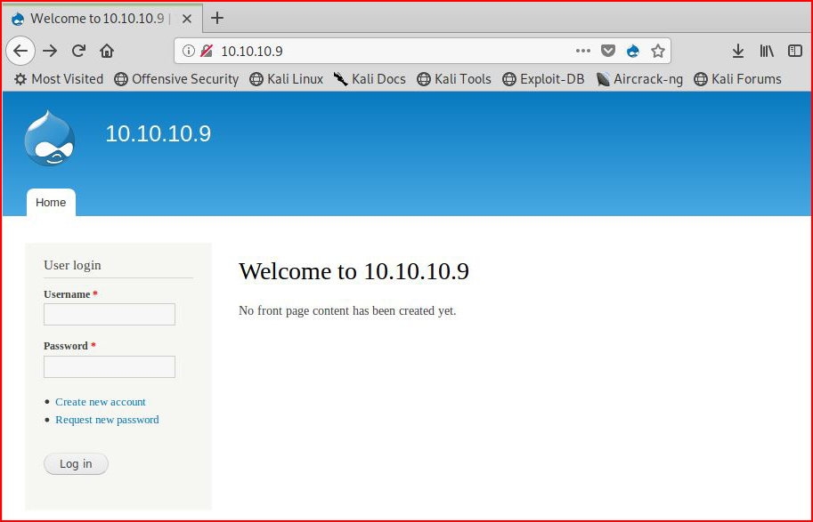Viewport: 813px width, 522px height.
Task: Open the Library icon in the toolbar
Action: [x=767, y=51]
